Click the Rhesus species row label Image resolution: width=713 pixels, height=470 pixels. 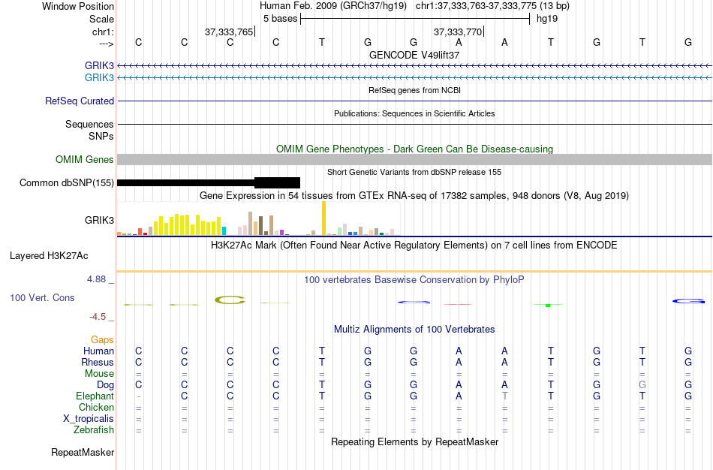coord(98,362)
